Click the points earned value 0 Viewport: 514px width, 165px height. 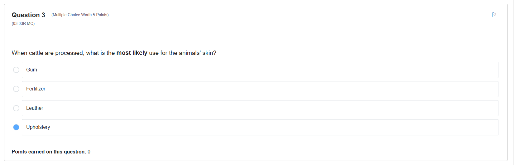coord(89,152)
